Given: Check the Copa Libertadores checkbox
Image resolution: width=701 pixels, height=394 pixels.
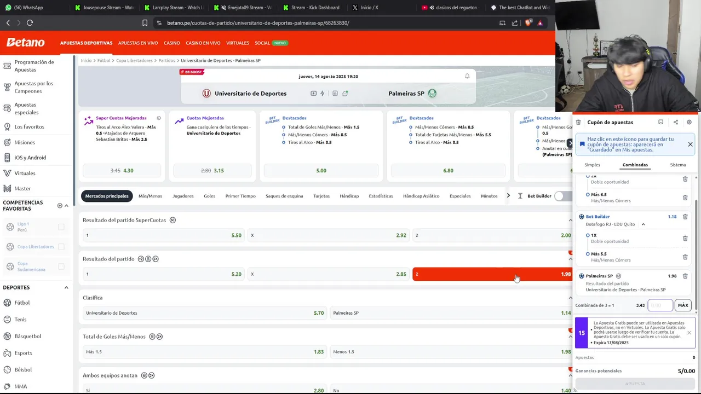Looking at the screenshot, I should tap(61, 247).
